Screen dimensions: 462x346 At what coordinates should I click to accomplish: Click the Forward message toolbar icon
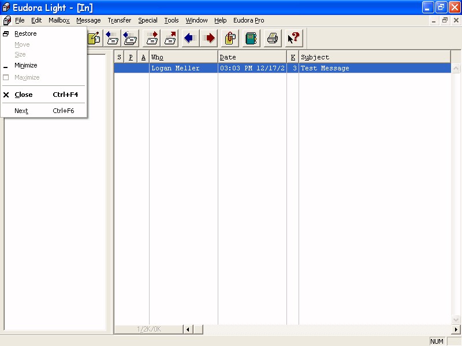152,38
